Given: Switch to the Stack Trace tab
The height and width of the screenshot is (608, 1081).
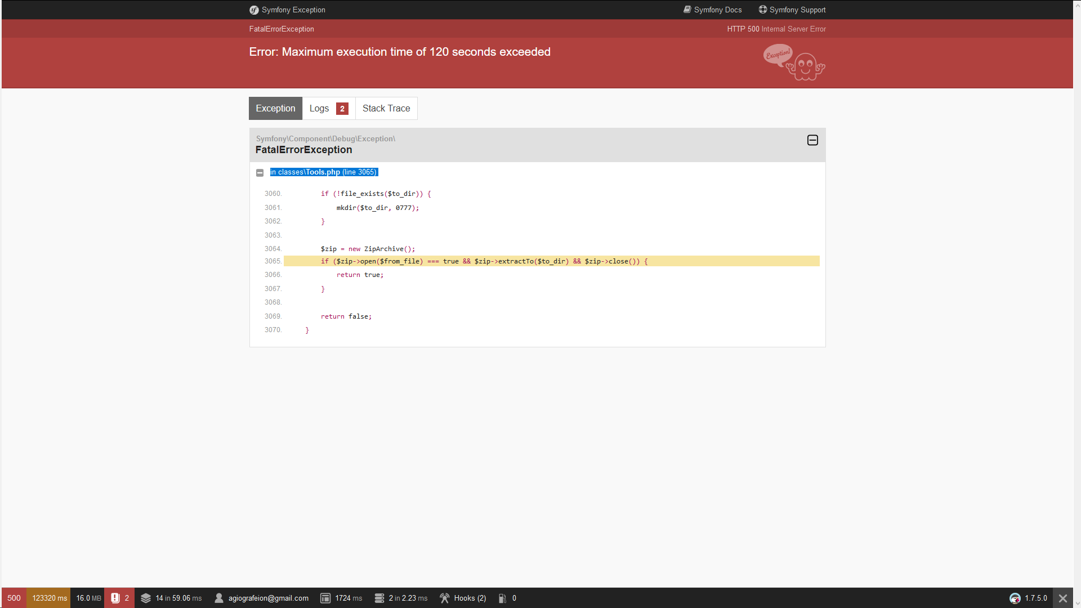Looking at the screenshot, I should pyautogui.click(x=386, y=109).
